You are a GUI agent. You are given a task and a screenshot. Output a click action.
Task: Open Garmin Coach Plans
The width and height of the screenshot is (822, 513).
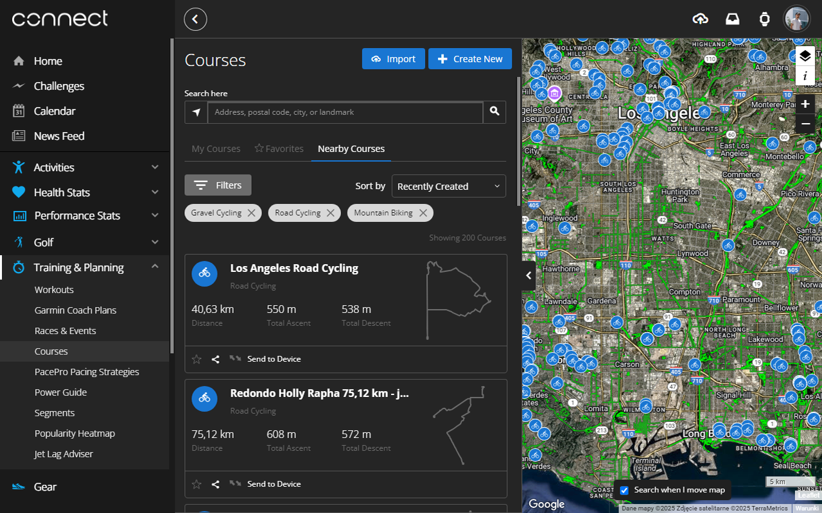coord(76,310)
